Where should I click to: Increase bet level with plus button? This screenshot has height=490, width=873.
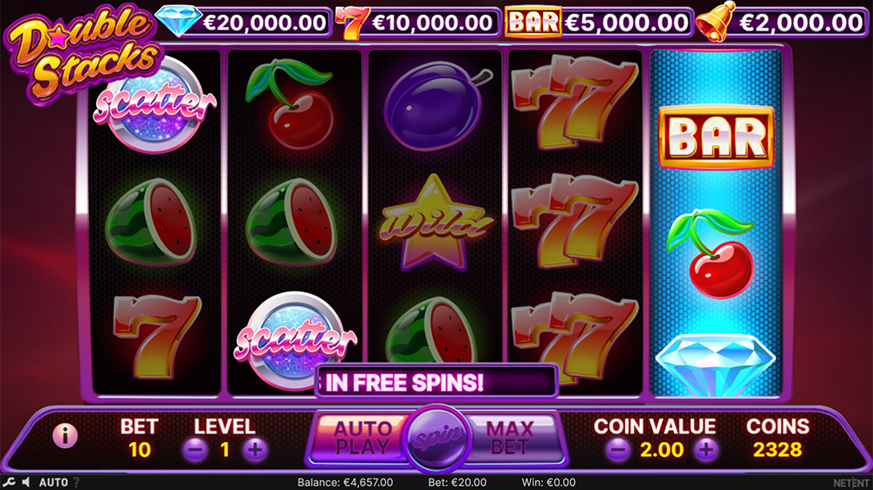point(255,449)
